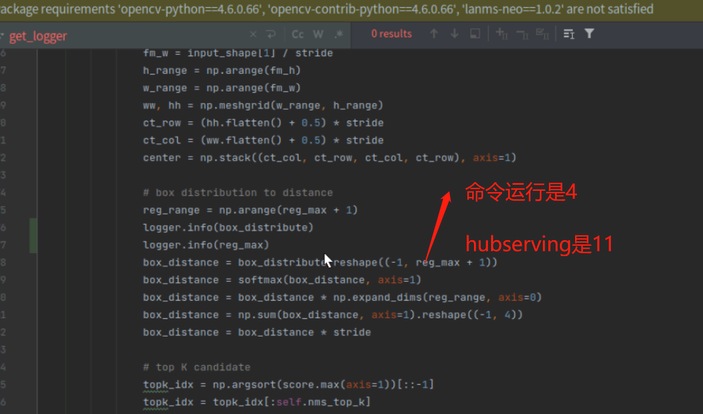Toggle match case for the search

click(297, 34)
